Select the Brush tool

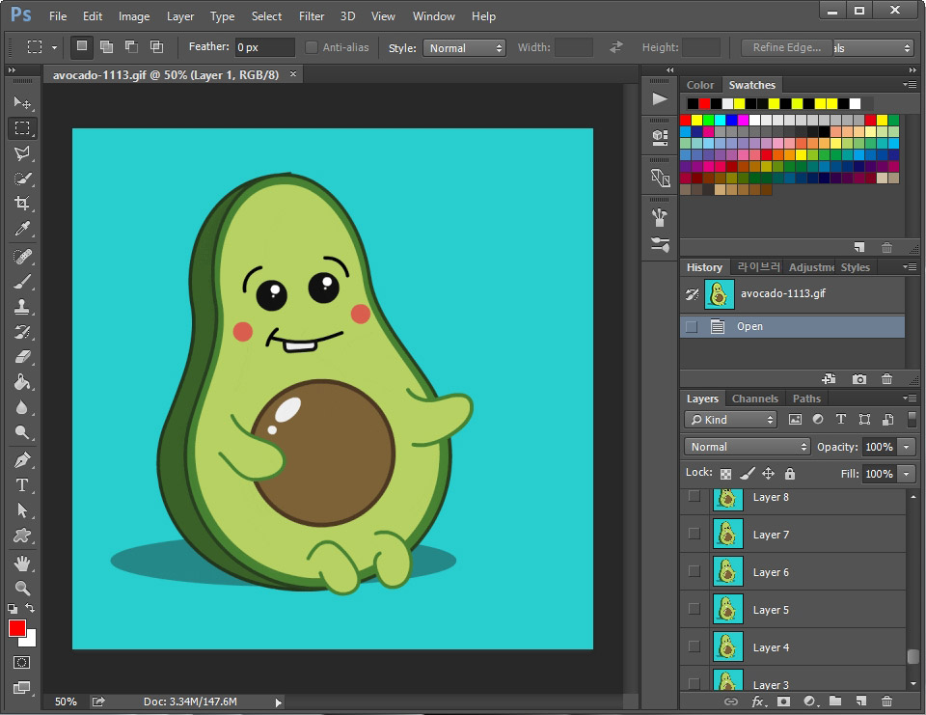[x=22, y=282]
